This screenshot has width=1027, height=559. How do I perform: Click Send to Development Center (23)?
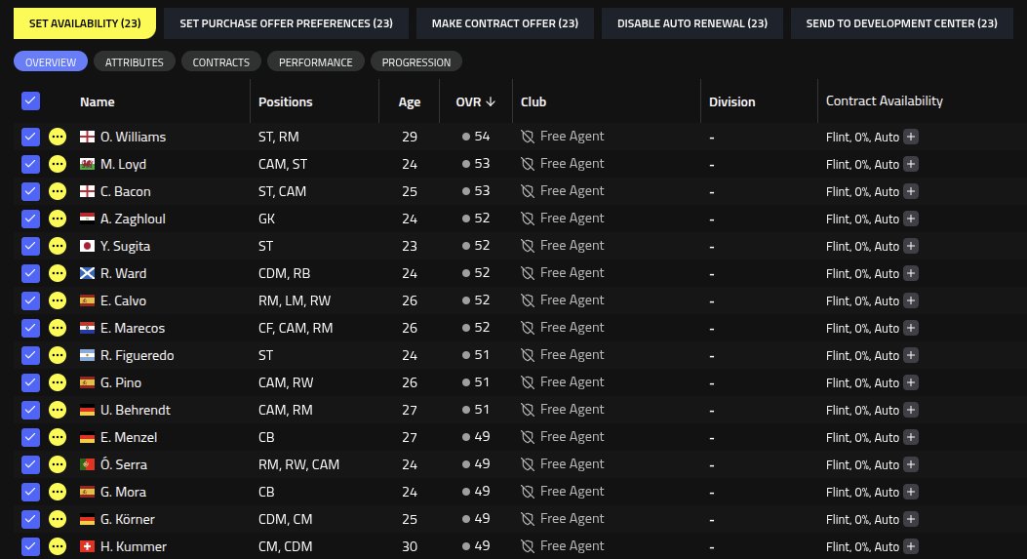point(901,23)
